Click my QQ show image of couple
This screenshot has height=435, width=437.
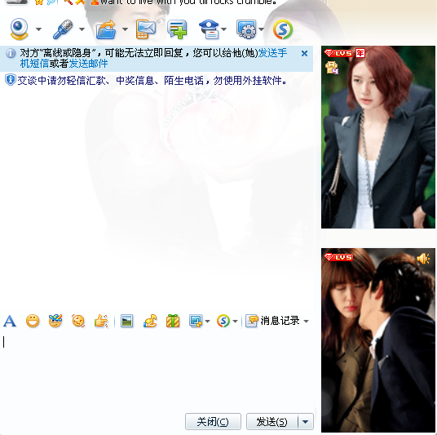point(378,340)
